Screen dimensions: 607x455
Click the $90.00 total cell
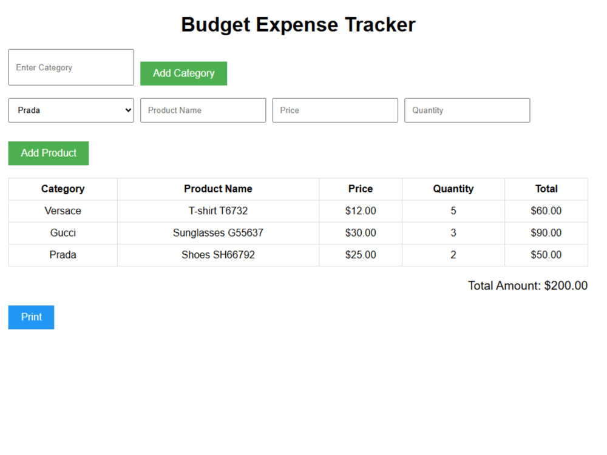pos(546,234)
